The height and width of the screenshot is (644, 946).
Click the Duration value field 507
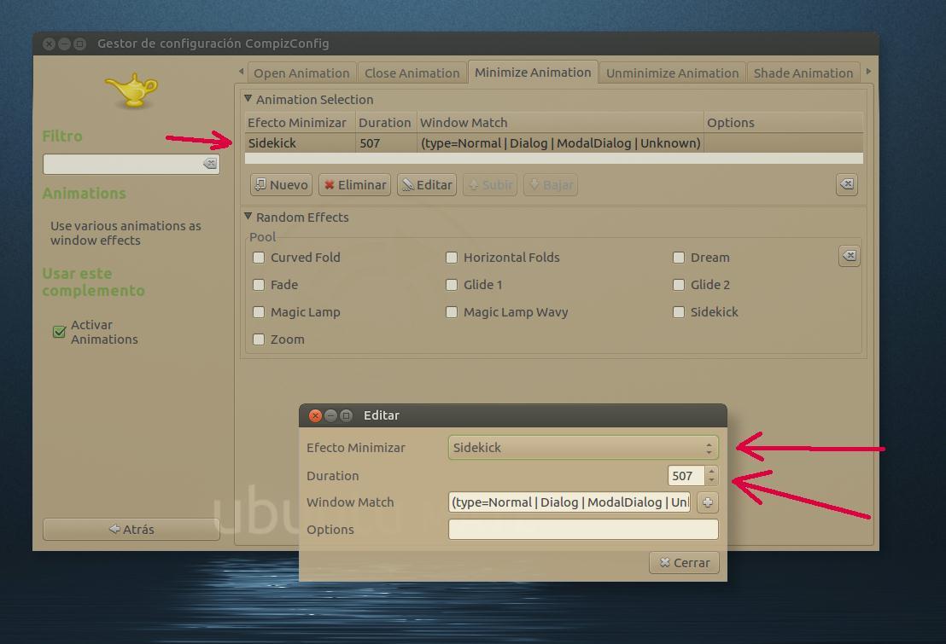pyautogui.click(x=686, y=476)
